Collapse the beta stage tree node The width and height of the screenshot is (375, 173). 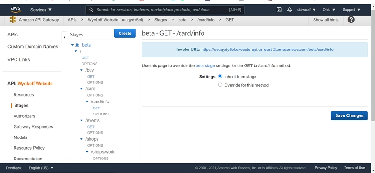(72, 45)
